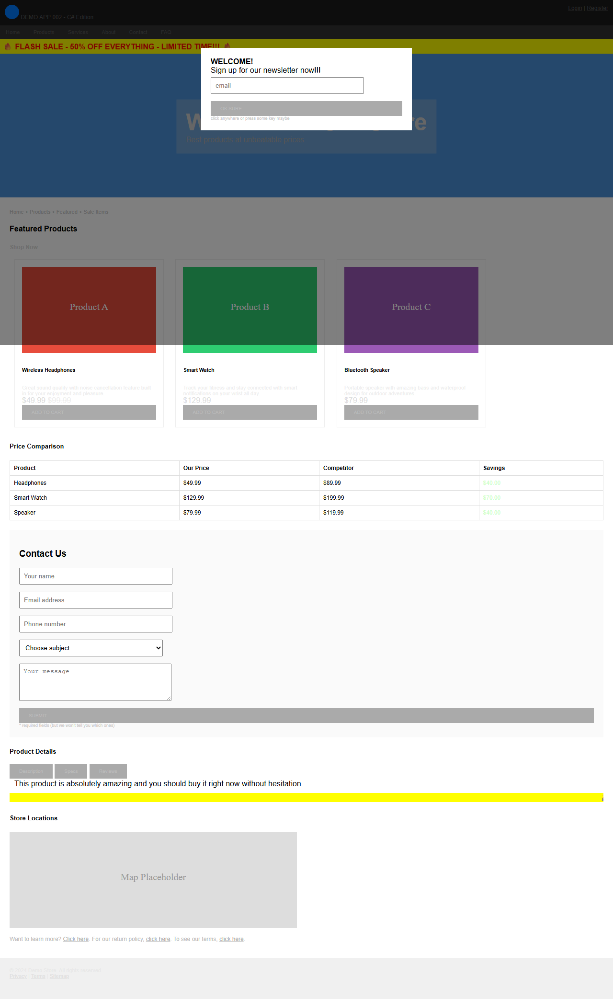Screen dimensions: 613x999
Task: Click the return policy 'click here' link
Action: click(158, 939)
